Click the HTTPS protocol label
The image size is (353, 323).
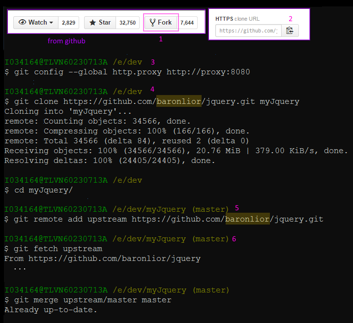[224, 19]
